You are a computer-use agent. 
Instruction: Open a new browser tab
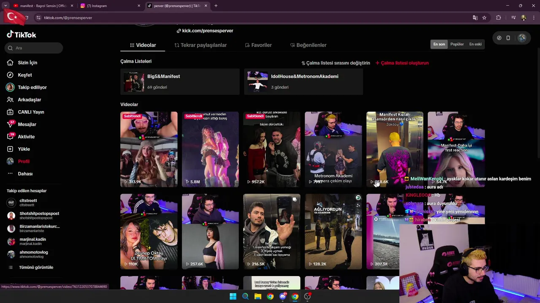(216, 6)
